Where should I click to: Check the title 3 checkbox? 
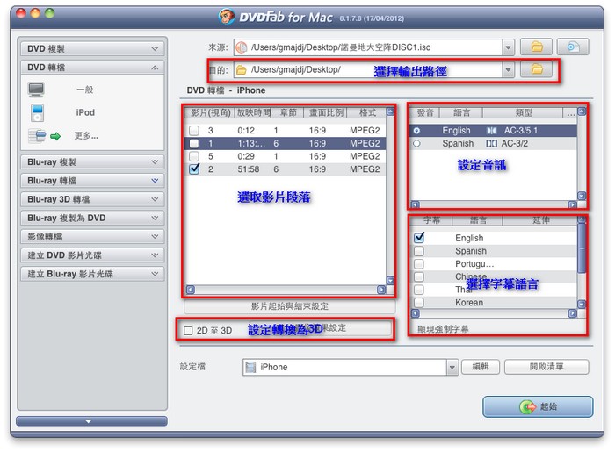pos(194,131)
